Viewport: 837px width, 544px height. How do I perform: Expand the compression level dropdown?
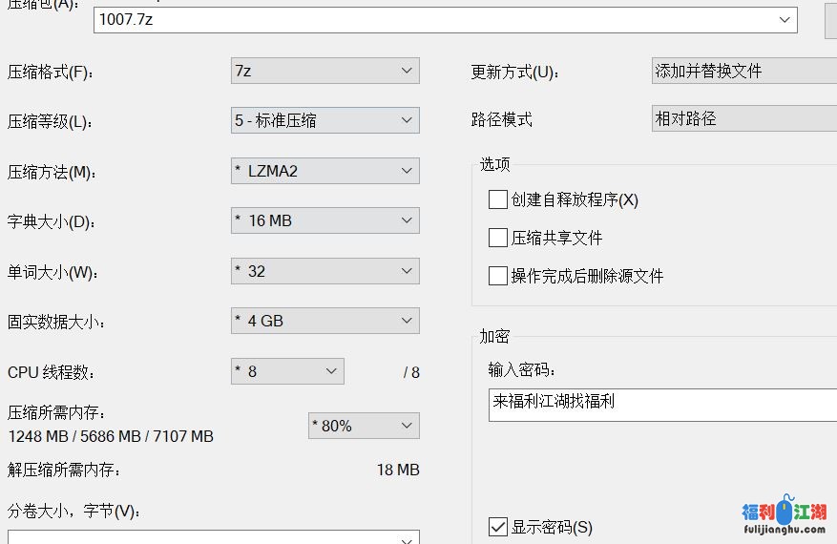click(x=324, y=120)
